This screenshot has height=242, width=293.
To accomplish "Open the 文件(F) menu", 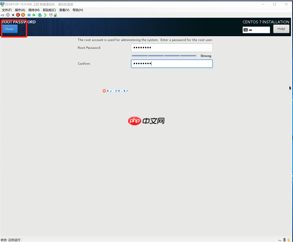I will point(7,10).
